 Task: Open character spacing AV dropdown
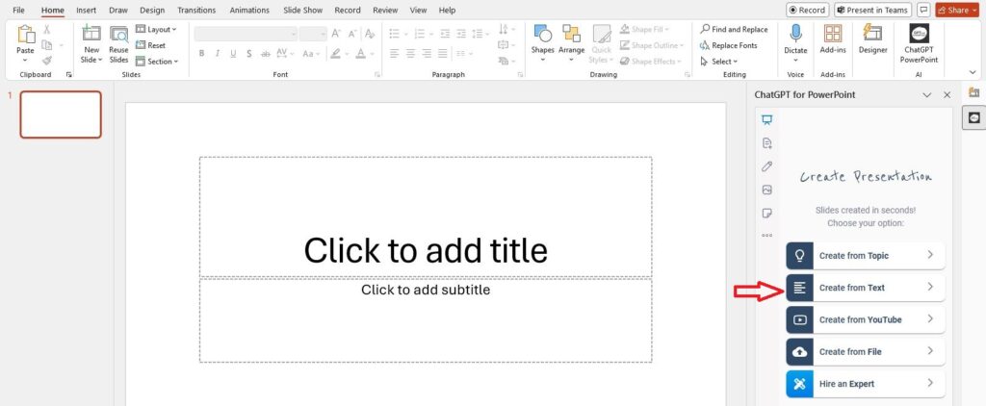pos(285,54)
